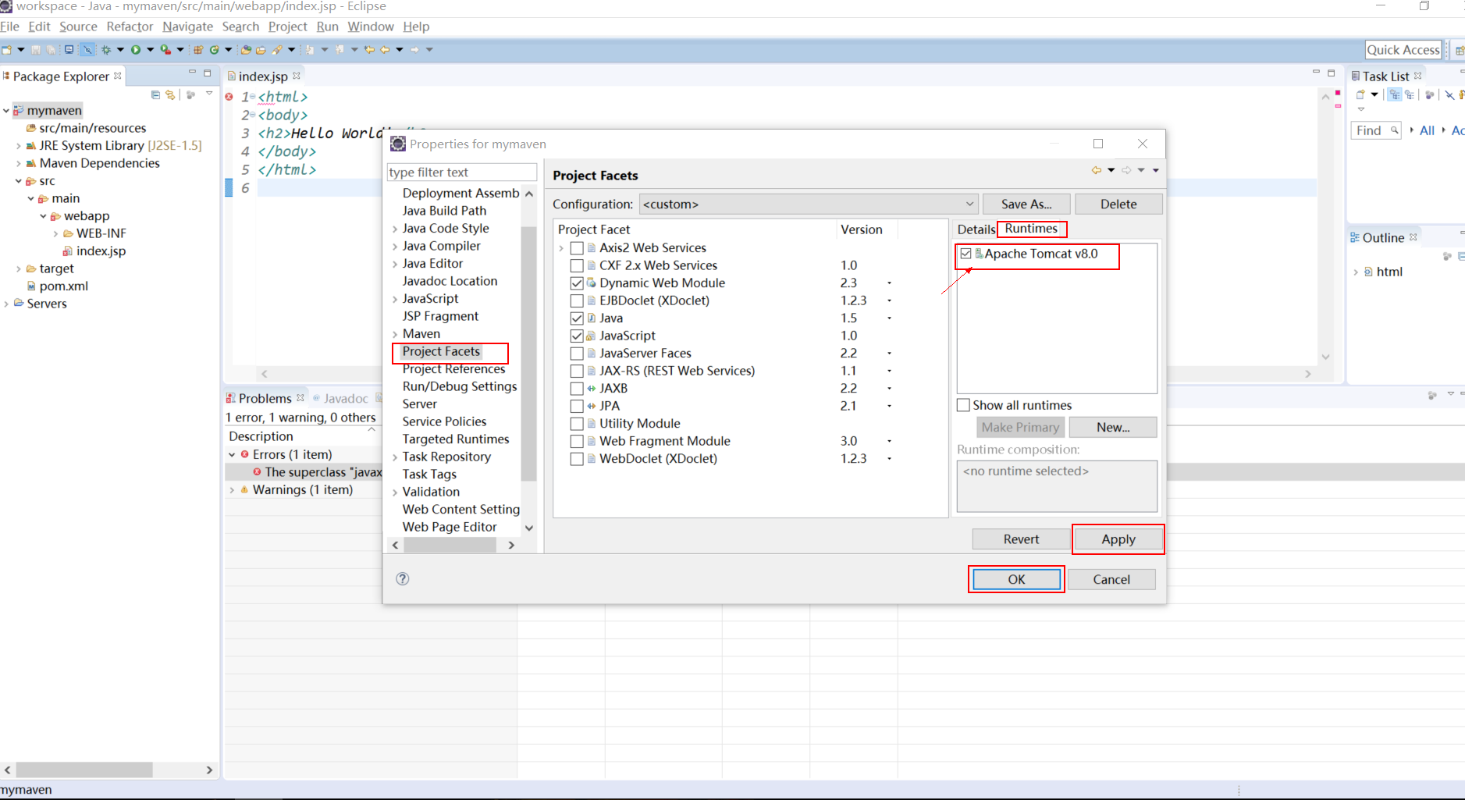
Task: Click the New Task icon in Task List
Action: coord(1361,94)
